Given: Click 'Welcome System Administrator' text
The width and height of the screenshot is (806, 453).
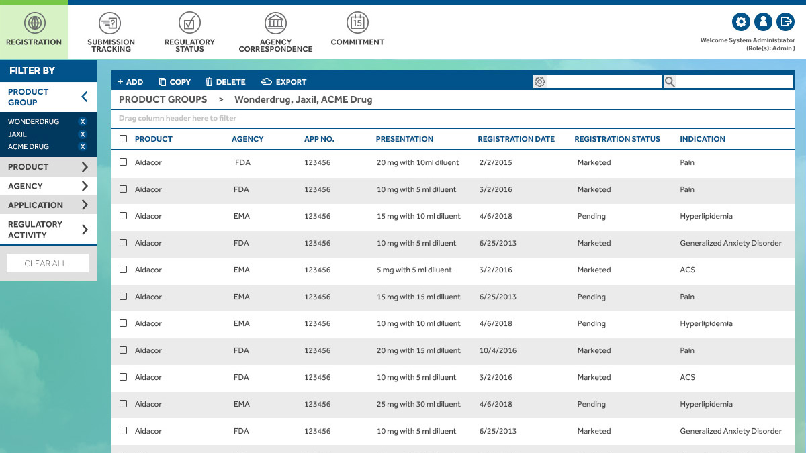Looking at the screenshot, I should pyautogui.click(x=748, y=40).
